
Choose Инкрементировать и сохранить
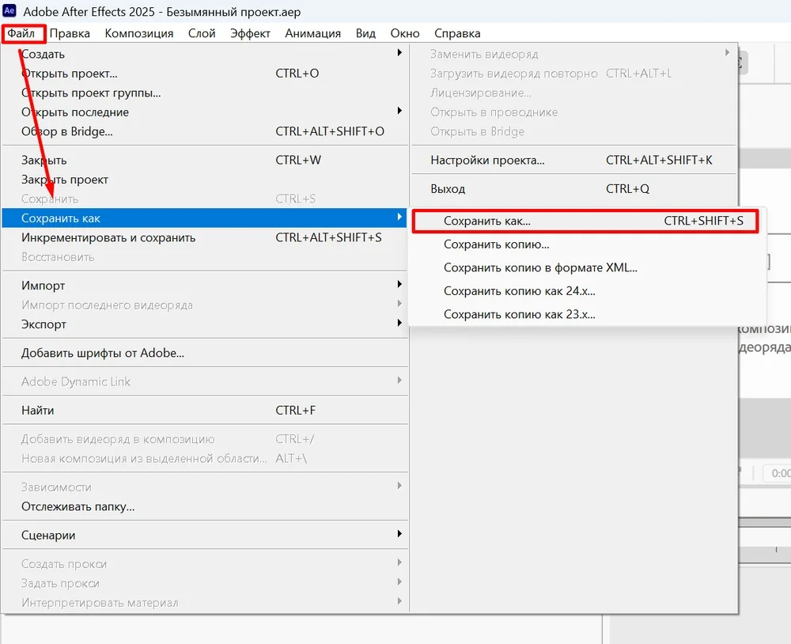[x=108, y=237]
